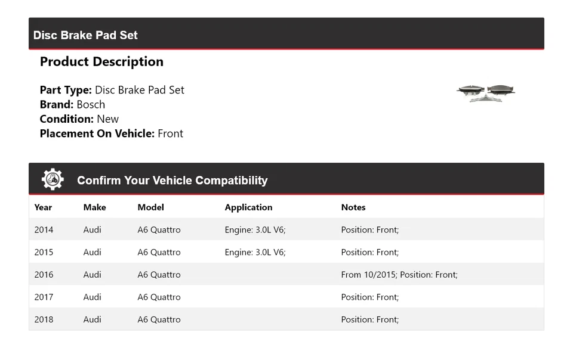
Task: Click the Year column header
Action: (x=43, y=207)
